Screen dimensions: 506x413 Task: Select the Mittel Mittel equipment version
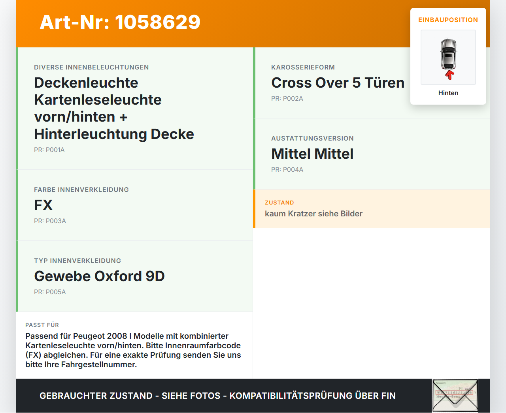click(312, 154)
